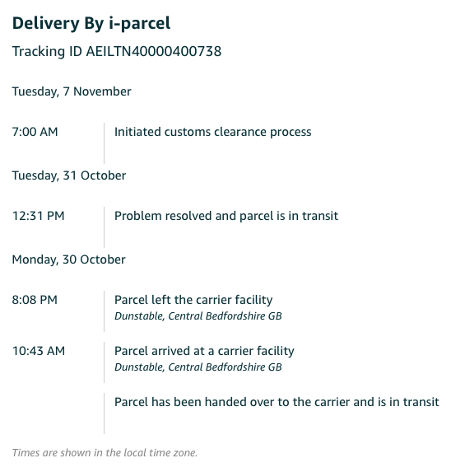Click the Delivery By i-parcel heading
The image size is (465, 472).
click(91, 24)
